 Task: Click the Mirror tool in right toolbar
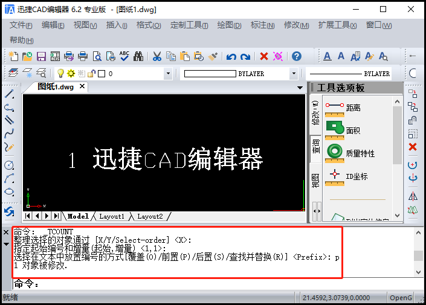(413, 196)
